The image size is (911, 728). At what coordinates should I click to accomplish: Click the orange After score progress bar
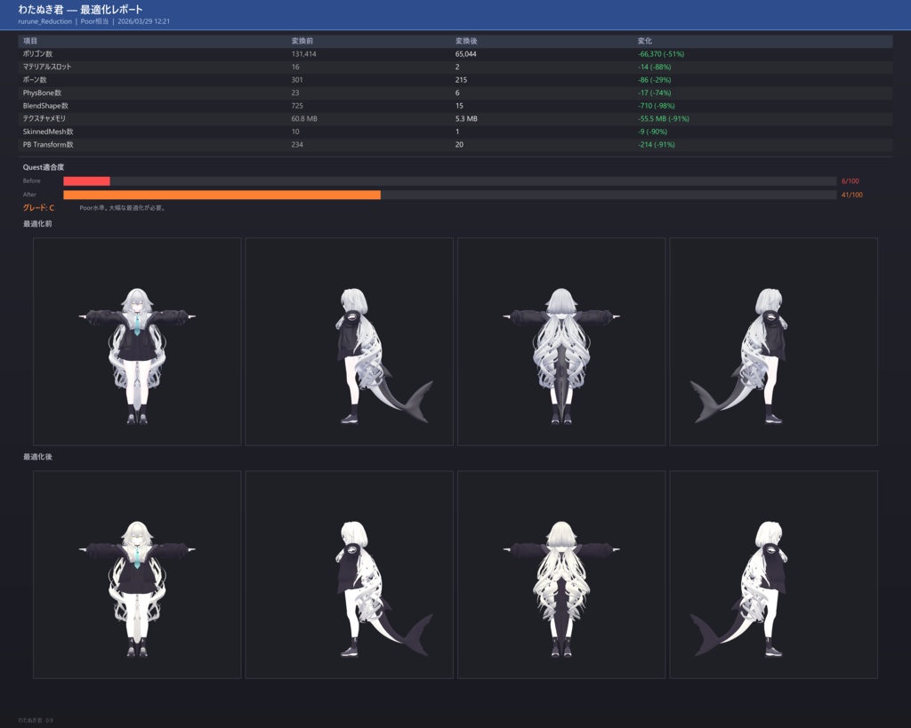222,195
